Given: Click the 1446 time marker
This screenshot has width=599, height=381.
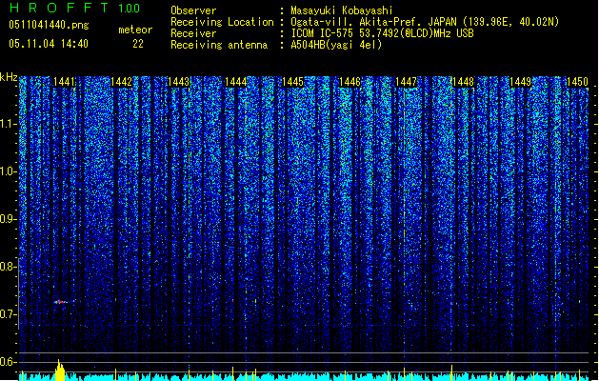Looking at the screenshot, I should pyautogui.click(x=349, y=82).
